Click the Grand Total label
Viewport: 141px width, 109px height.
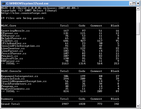coord(10,104)
